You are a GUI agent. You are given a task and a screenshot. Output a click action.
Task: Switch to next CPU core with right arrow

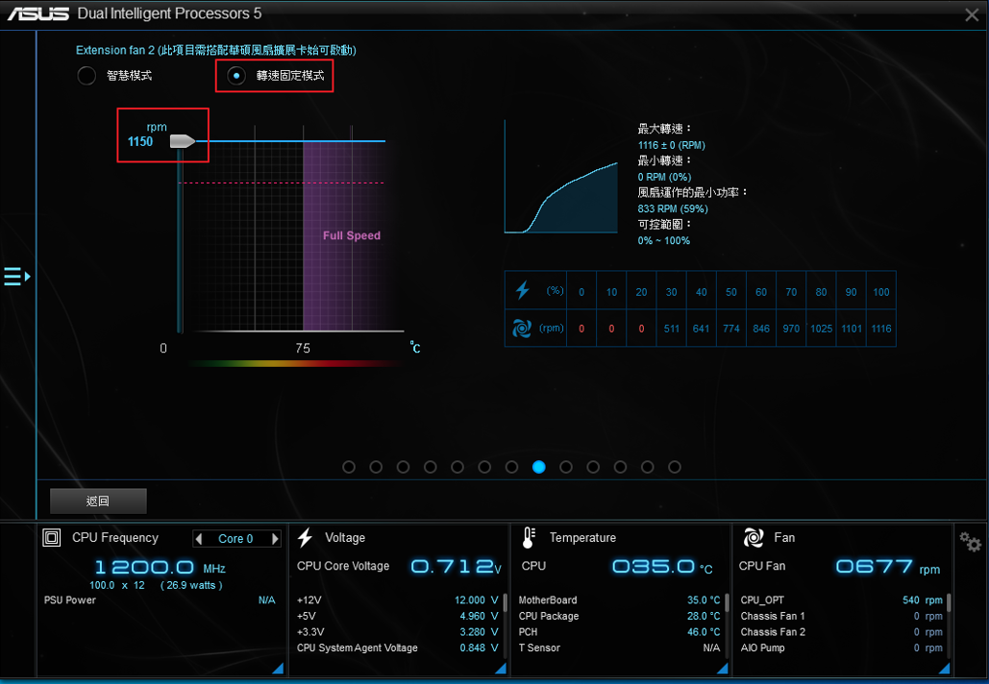(275, 539)
